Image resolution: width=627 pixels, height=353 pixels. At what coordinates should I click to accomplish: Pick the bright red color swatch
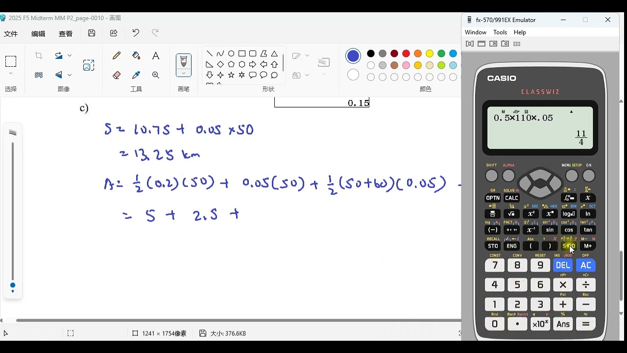click(x=406, y=53)
